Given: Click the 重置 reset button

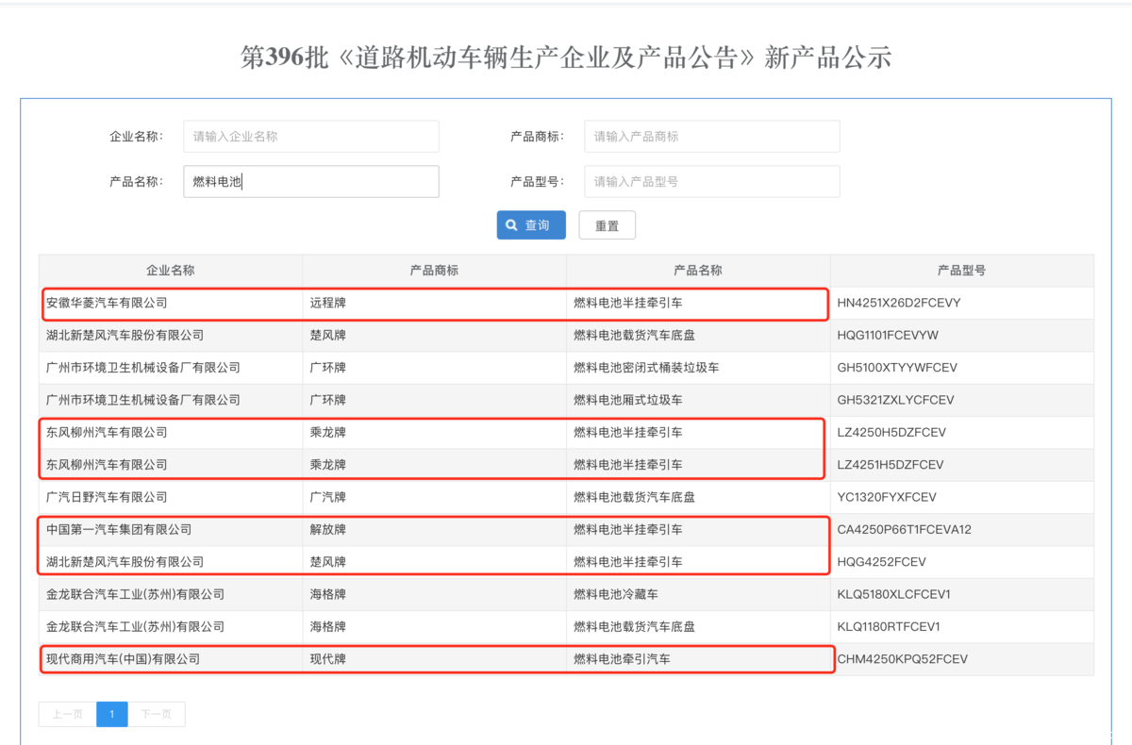Looking at the screenshot, I should 607,225.
